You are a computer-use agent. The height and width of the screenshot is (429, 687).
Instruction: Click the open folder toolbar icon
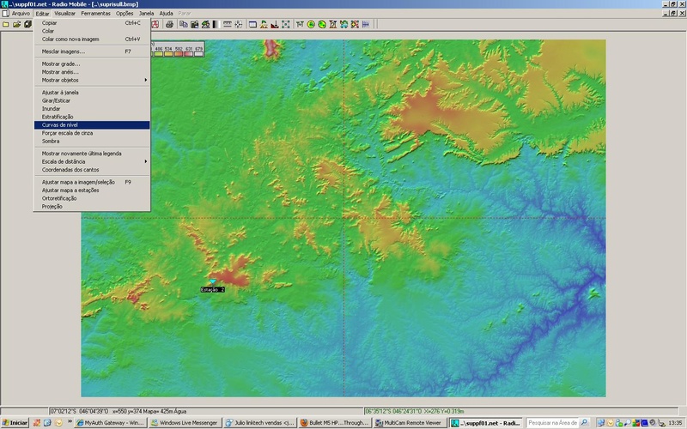click(x=16, y=24)
